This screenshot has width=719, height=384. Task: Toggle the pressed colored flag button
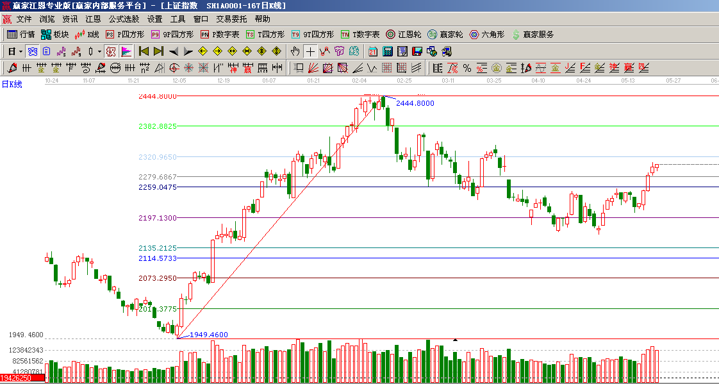(x=126, y=51)
